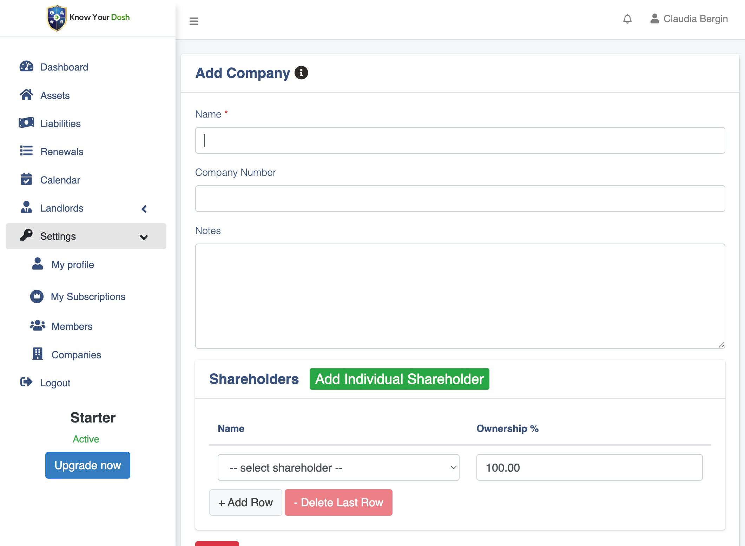Image resolution: width=745 pixels, height=546 pixels.
Task: Click the My Subscriptions crown icon
Action: tap(37, 297)
